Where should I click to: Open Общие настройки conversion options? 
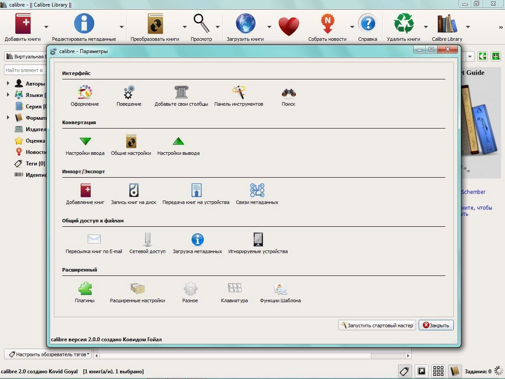coord(131,145)
